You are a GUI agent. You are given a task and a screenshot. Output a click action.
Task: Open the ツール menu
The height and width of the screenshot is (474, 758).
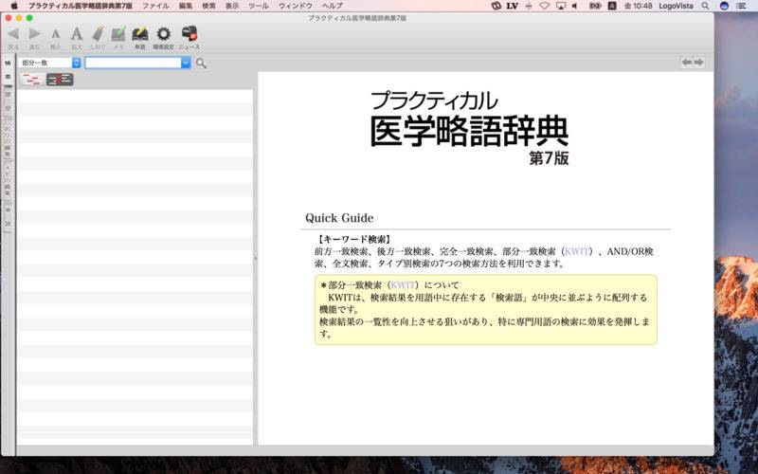coord(259,6)
